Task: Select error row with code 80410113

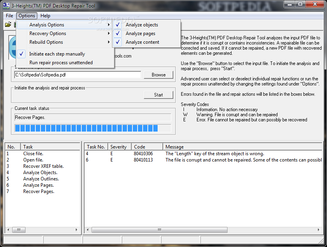Action: 203,160
